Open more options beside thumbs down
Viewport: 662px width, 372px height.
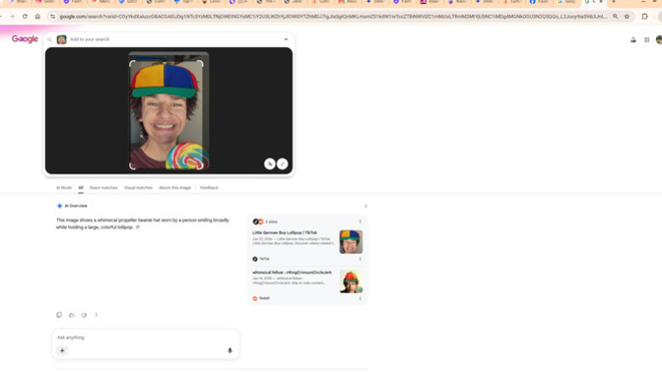[x=97, y=315]
